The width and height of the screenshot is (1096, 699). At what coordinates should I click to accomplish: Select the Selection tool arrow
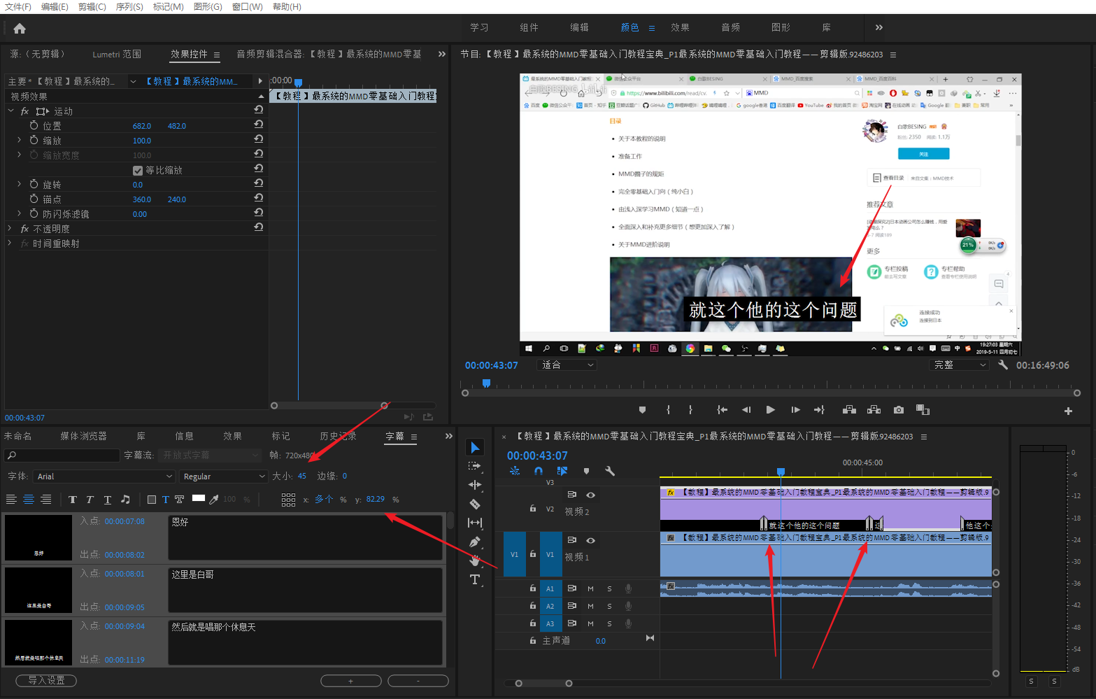pyautogui.click(x=475, y=447)
